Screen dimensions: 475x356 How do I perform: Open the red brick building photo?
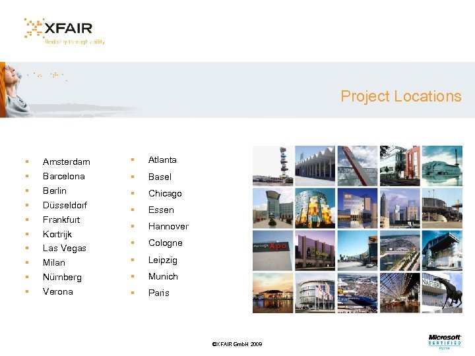pyautogui.click(x=400, y=165)
